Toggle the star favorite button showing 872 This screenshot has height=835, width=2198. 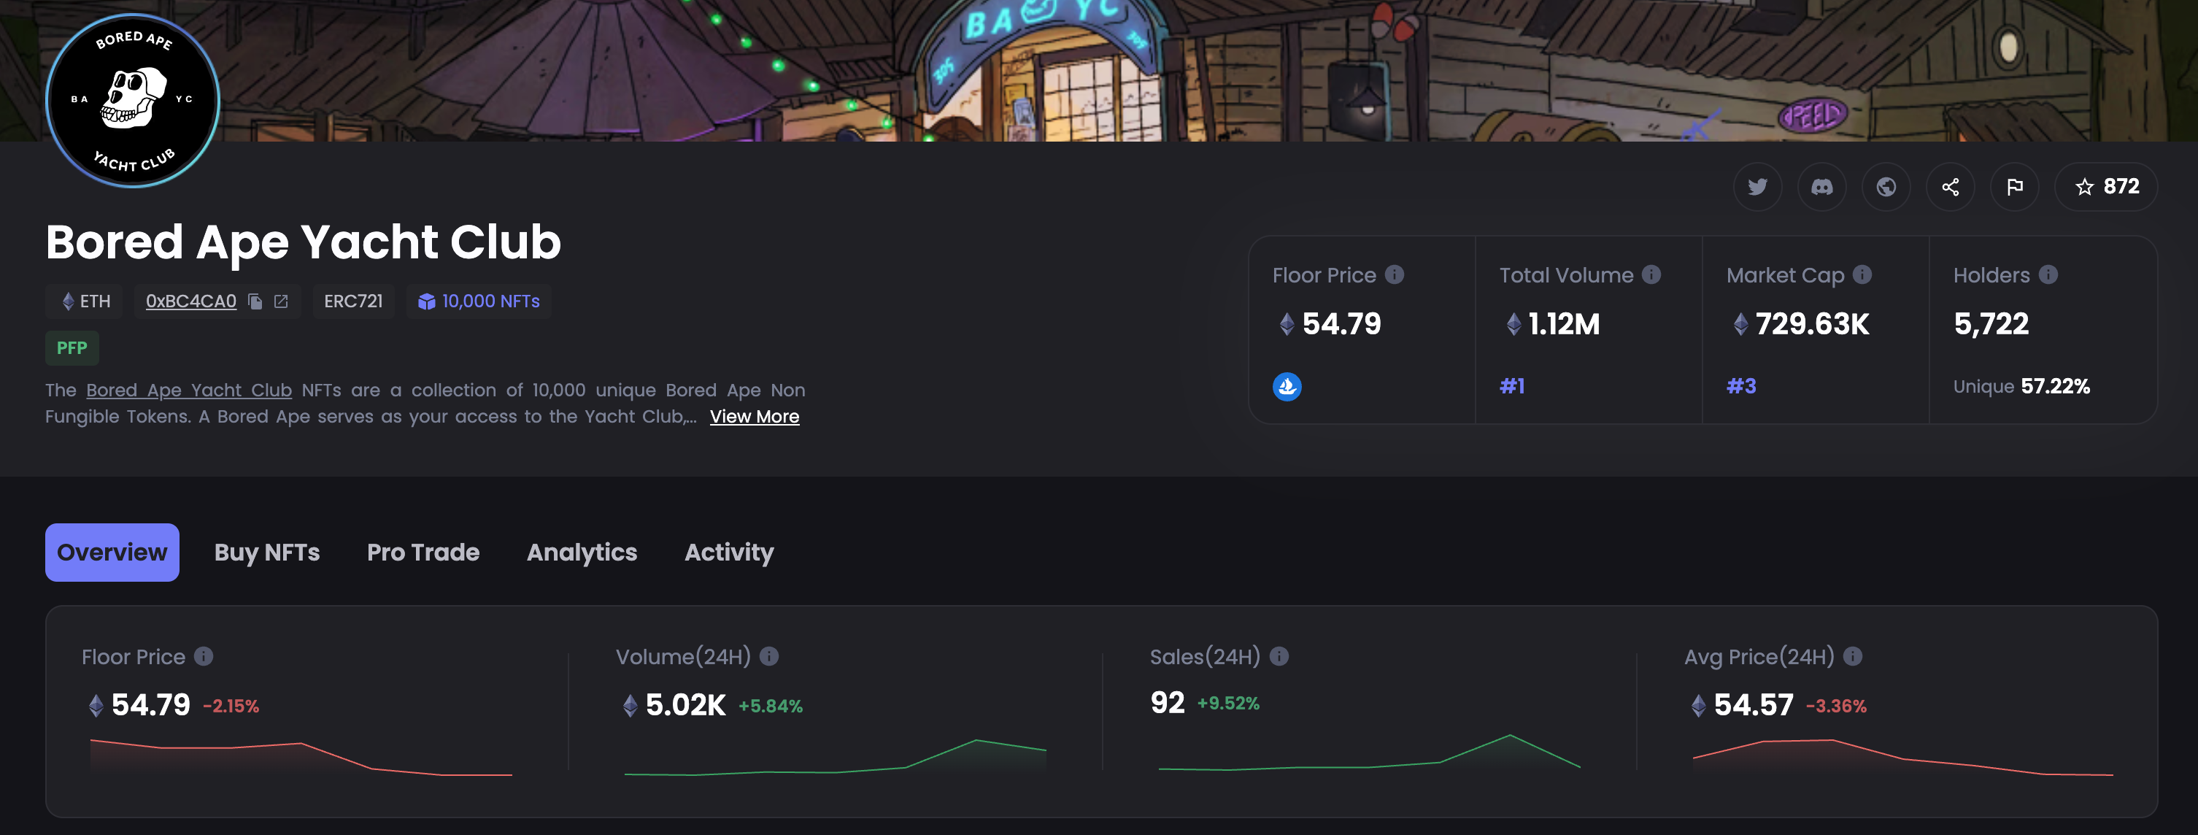2106,187
